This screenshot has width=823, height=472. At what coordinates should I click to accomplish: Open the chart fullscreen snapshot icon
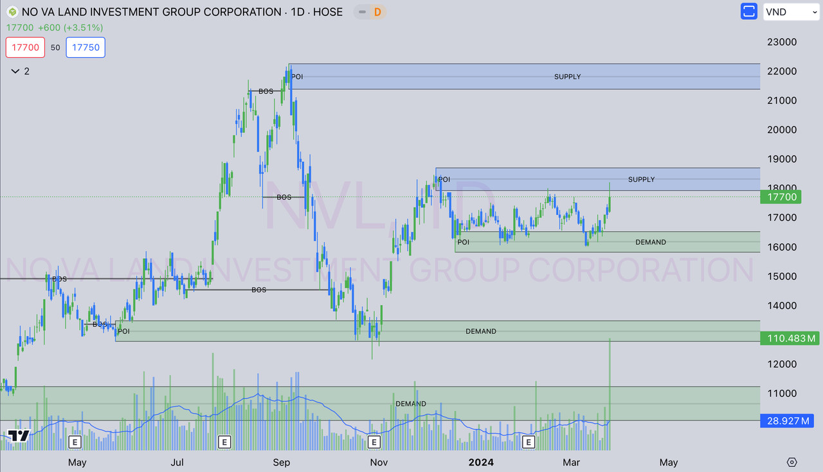749,12
